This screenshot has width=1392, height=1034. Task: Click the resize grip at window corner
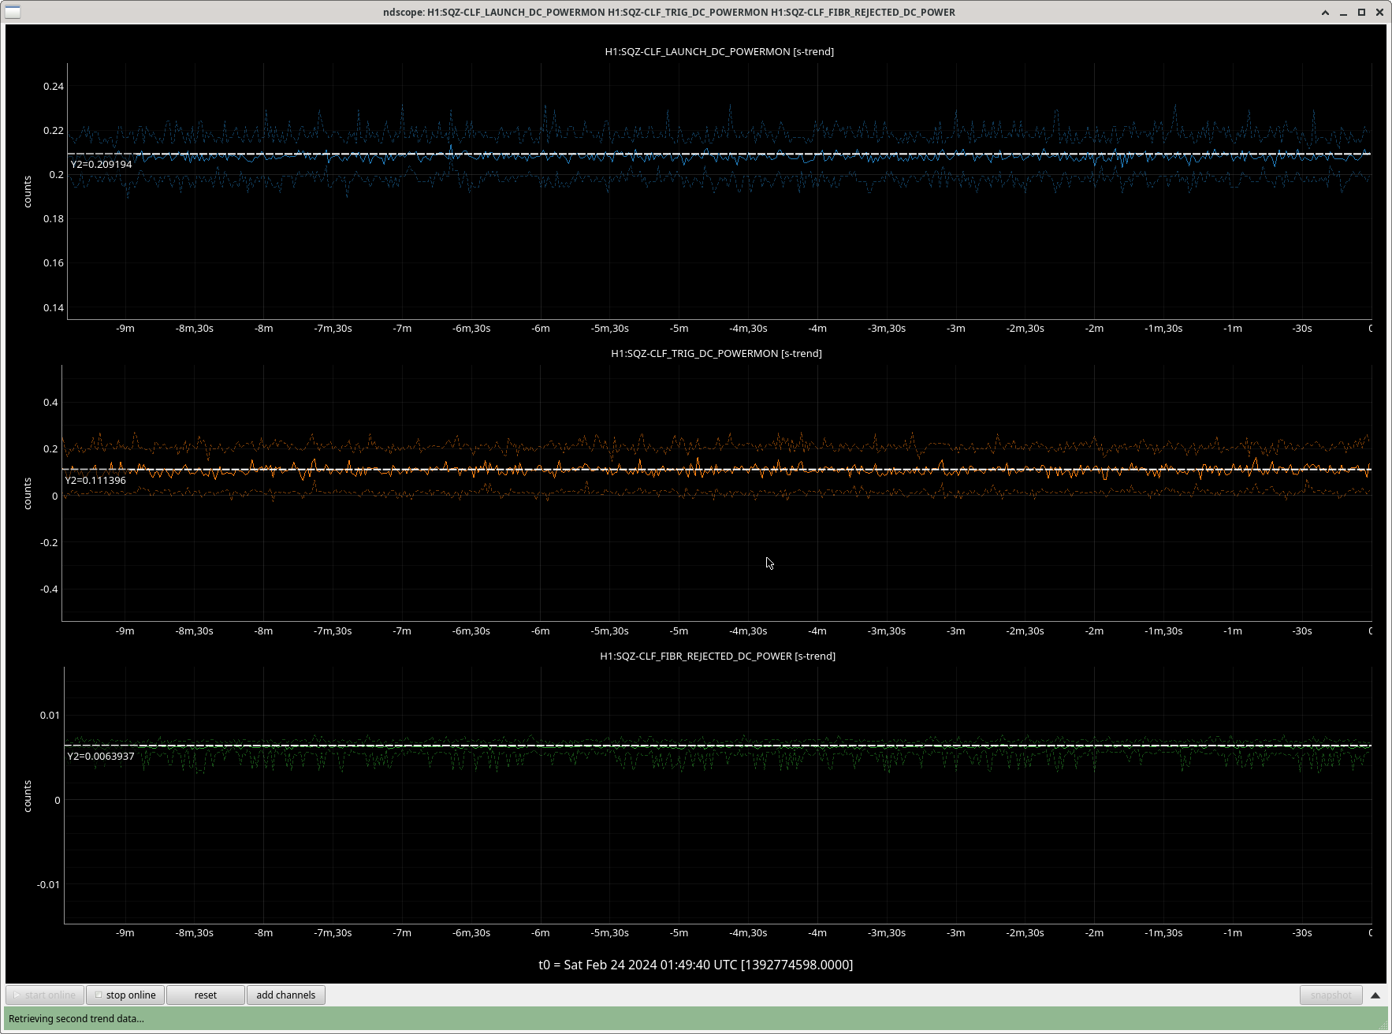click(1383, 1025)
